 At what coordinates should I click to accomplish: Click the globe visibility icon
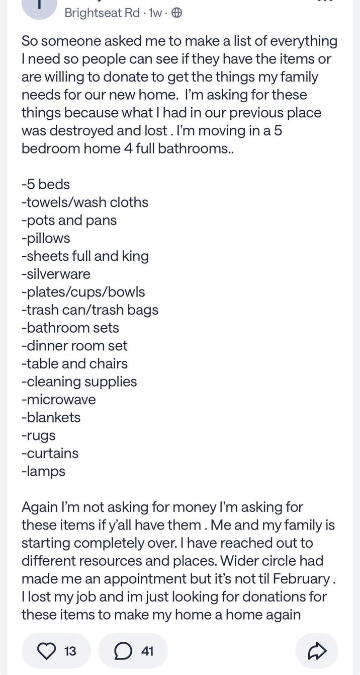tap(176, 13)
